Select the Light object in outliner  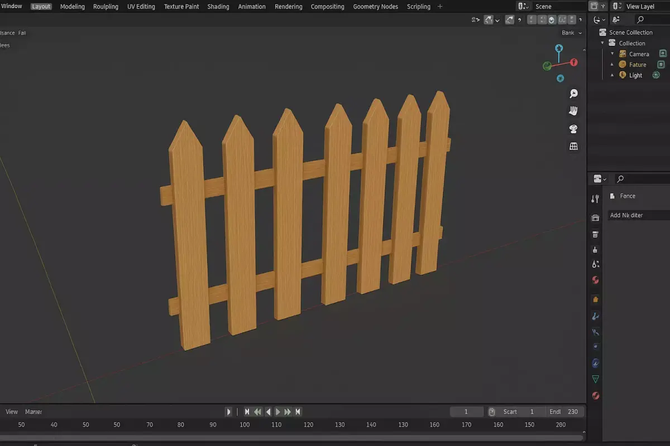click(635, 75)
